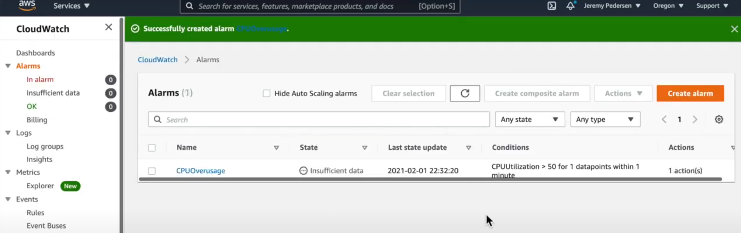The image size is (741, 233).
Task: Sort by Last state update arrow
Action: click(469, 148)
